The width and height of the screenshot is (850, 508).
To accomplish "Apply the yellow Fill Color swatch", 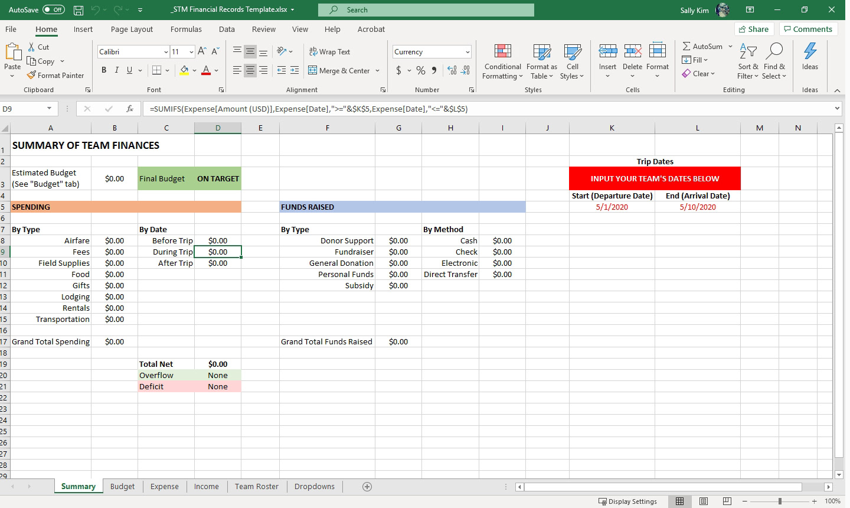I will click(185, 70).
